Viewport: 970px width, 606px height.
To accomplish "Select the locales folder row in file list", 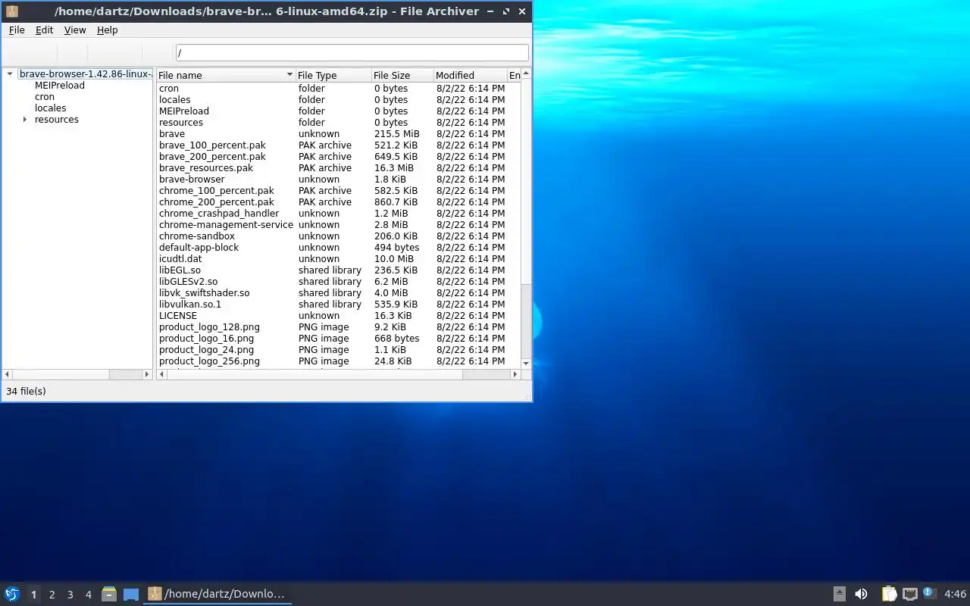I will pos(338,100).
